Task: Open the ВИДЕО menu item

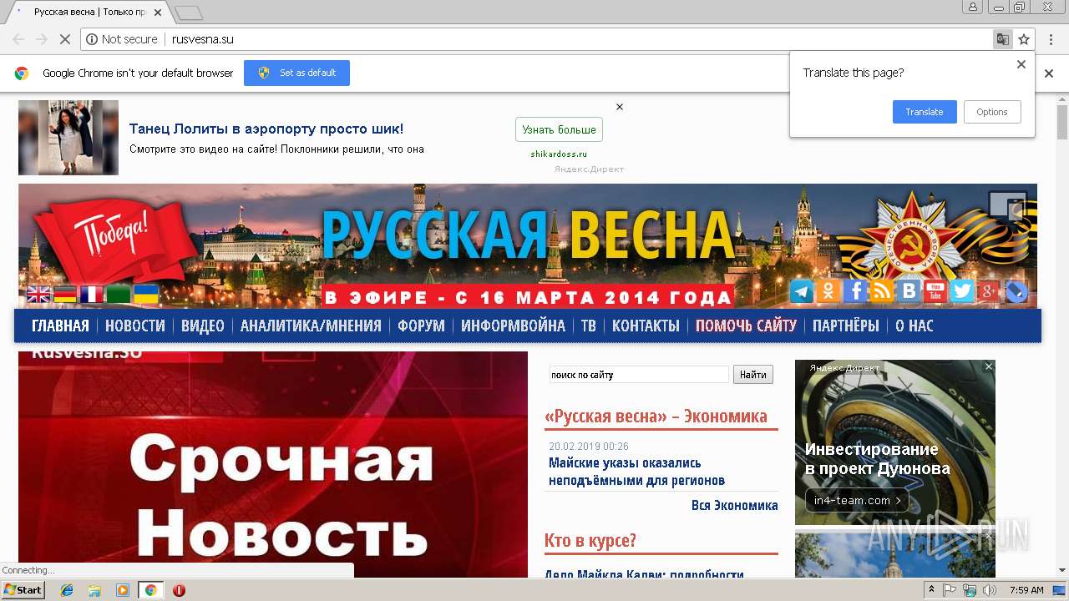Action: 203,326
